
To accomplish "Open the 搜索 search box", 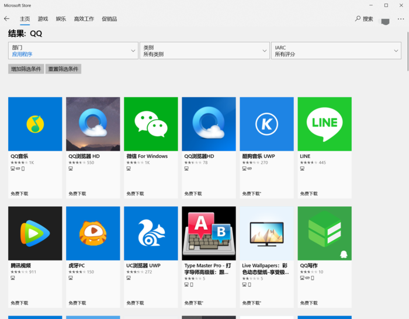I will pos(364,19).
